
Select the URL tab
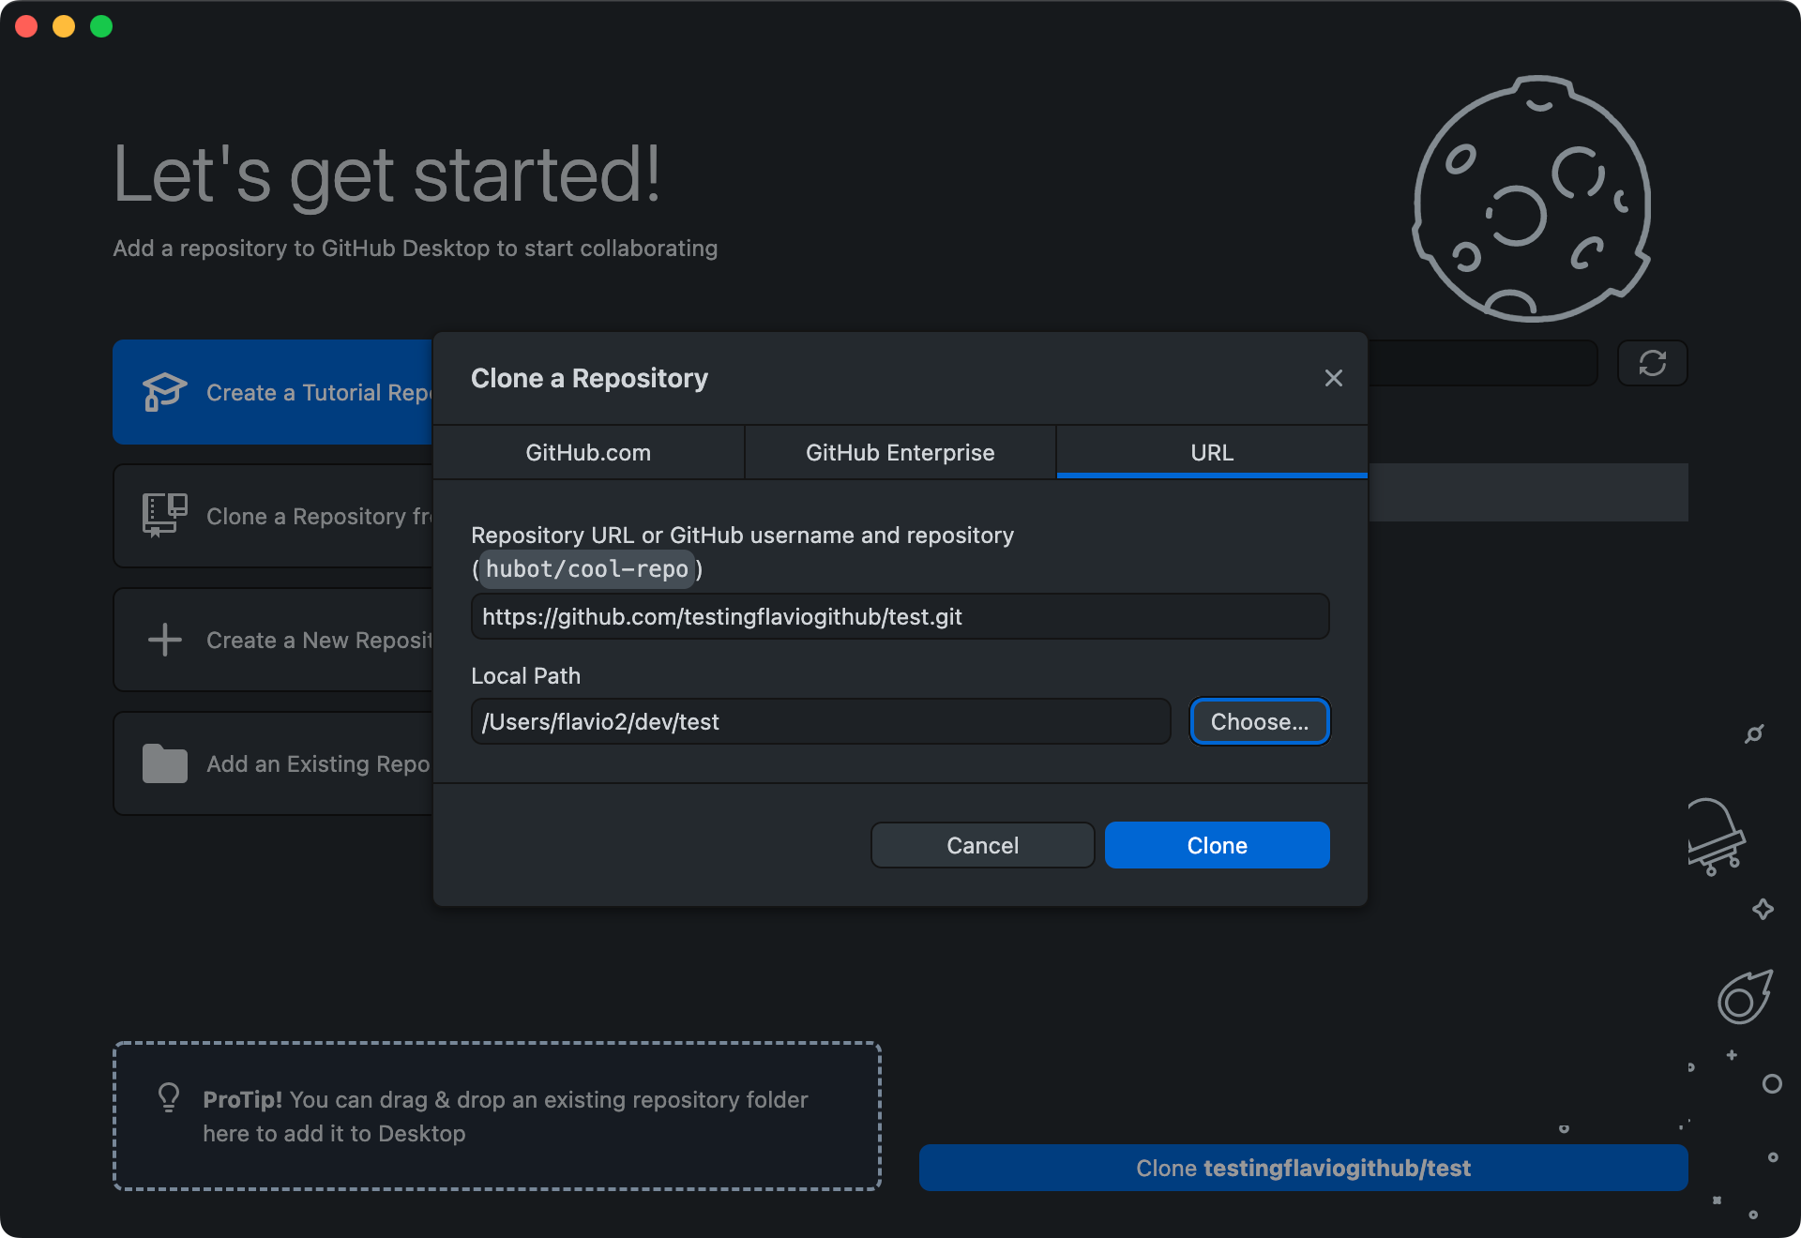(x=1211, y=453)
